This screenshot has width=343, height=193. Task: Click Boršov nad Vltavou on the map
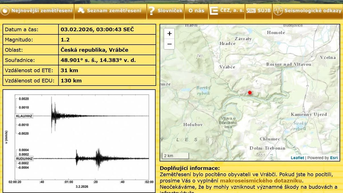pos(289,64)
